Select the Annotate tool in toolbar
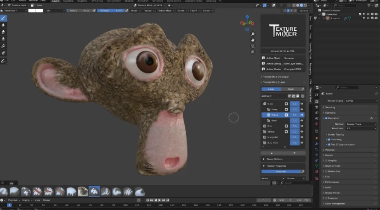Viewport: 380px width, 210px height. [x=3, y=61]
